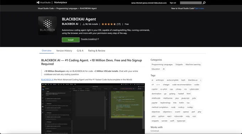This screenshot has width=242, height=134.
Task: Click the 'robocoder' tag
Action: click(179, 116)
